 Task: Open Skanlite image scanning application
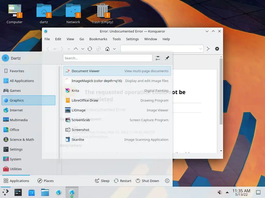click(117, 139)
